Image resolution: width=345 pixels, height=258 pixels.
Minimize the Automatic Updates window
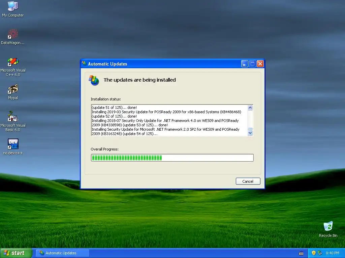click(245, 63)
